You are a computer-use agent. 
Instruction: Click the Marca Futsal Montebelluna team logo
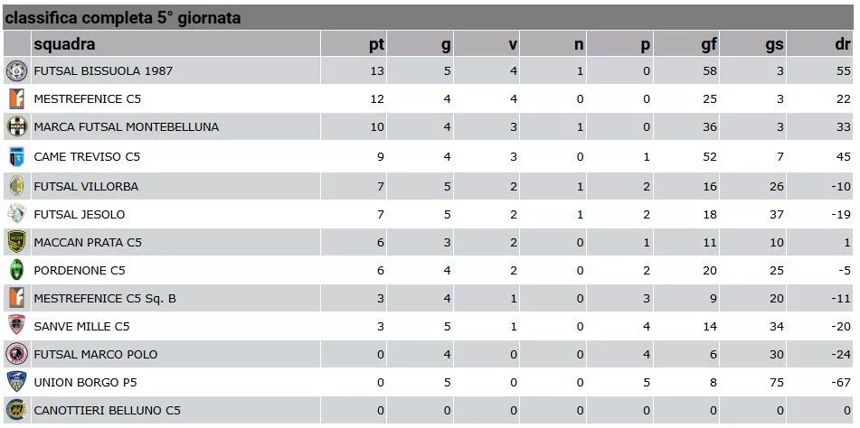pos(16,127)
